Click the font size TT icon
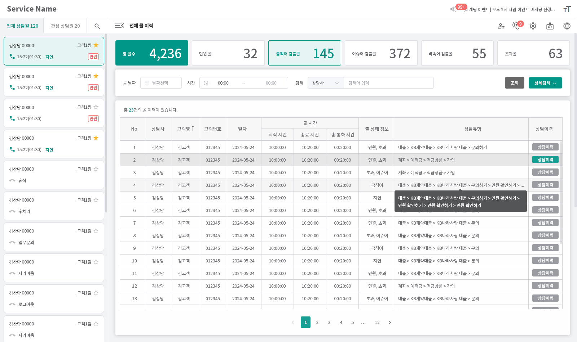The image size is (577, 342). 567,9
